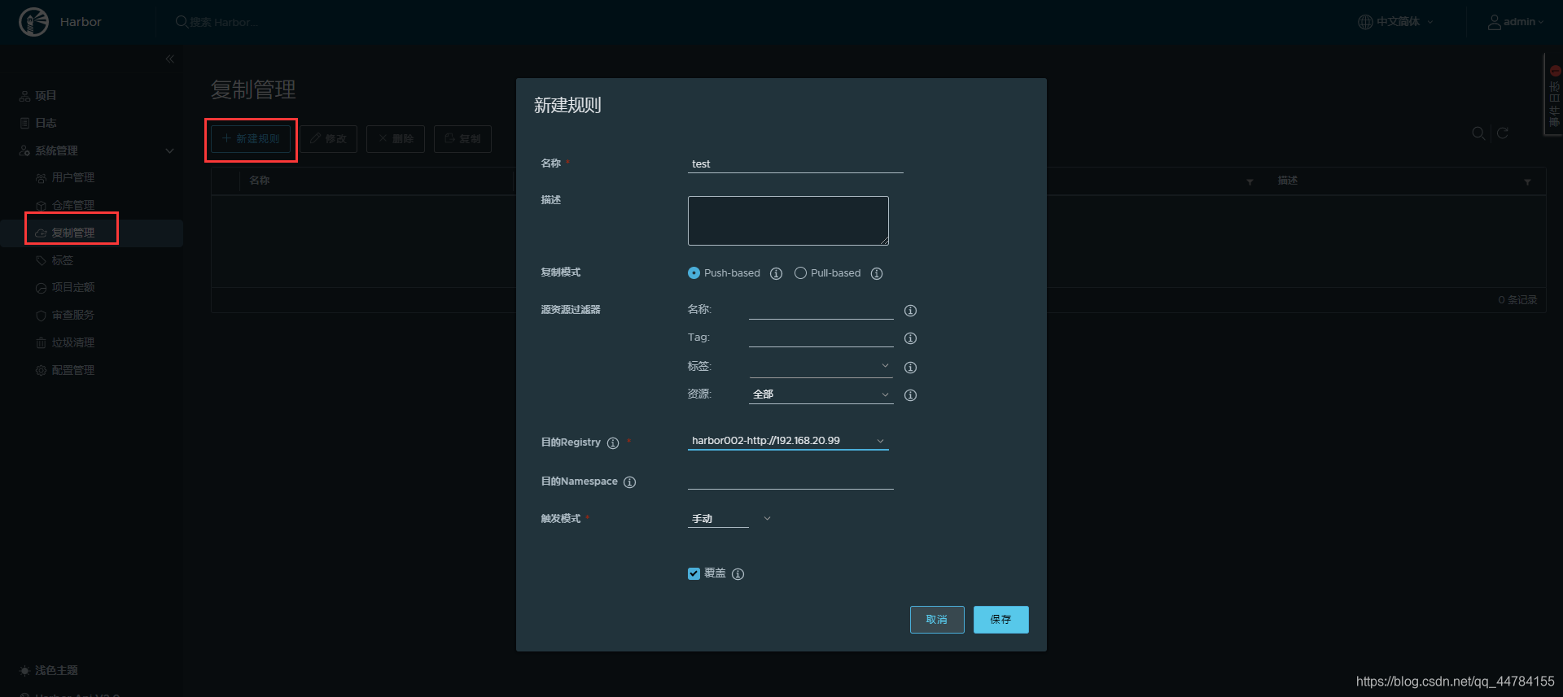This screenshot has width=1563, height=697.
Task: Click the refresh icon beside search
Action: point(1503,133)
